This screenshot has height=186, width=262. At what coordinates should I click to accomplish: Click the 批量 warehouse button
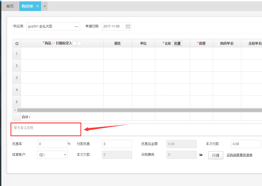177,43
